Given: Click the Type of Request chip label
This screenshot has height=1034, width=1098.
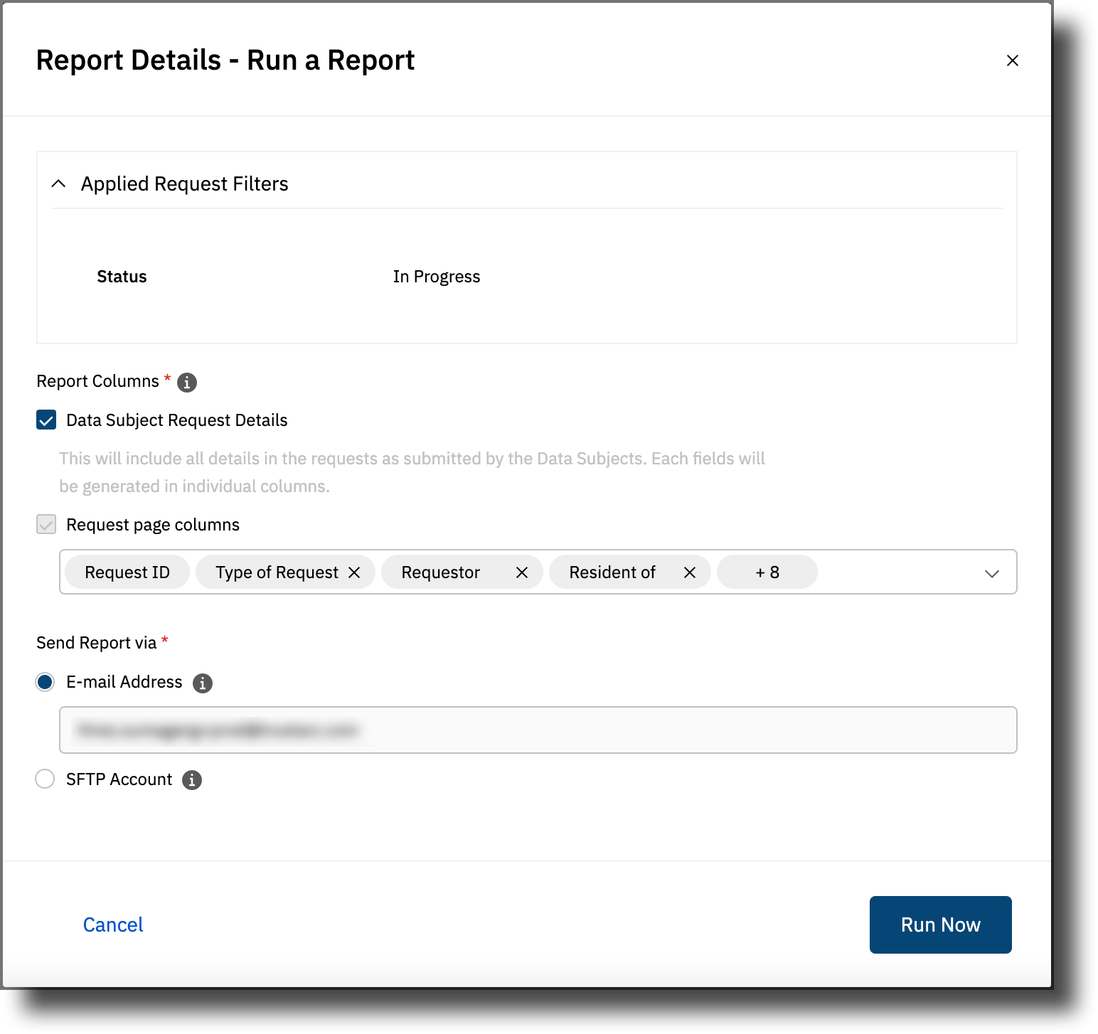Looking at the screenshot, I should tap(277, 572).
